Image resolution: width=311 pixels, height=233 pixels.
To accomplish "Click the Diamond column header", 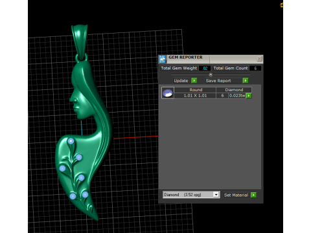I will pyautogui.click(x=234, y=90).
